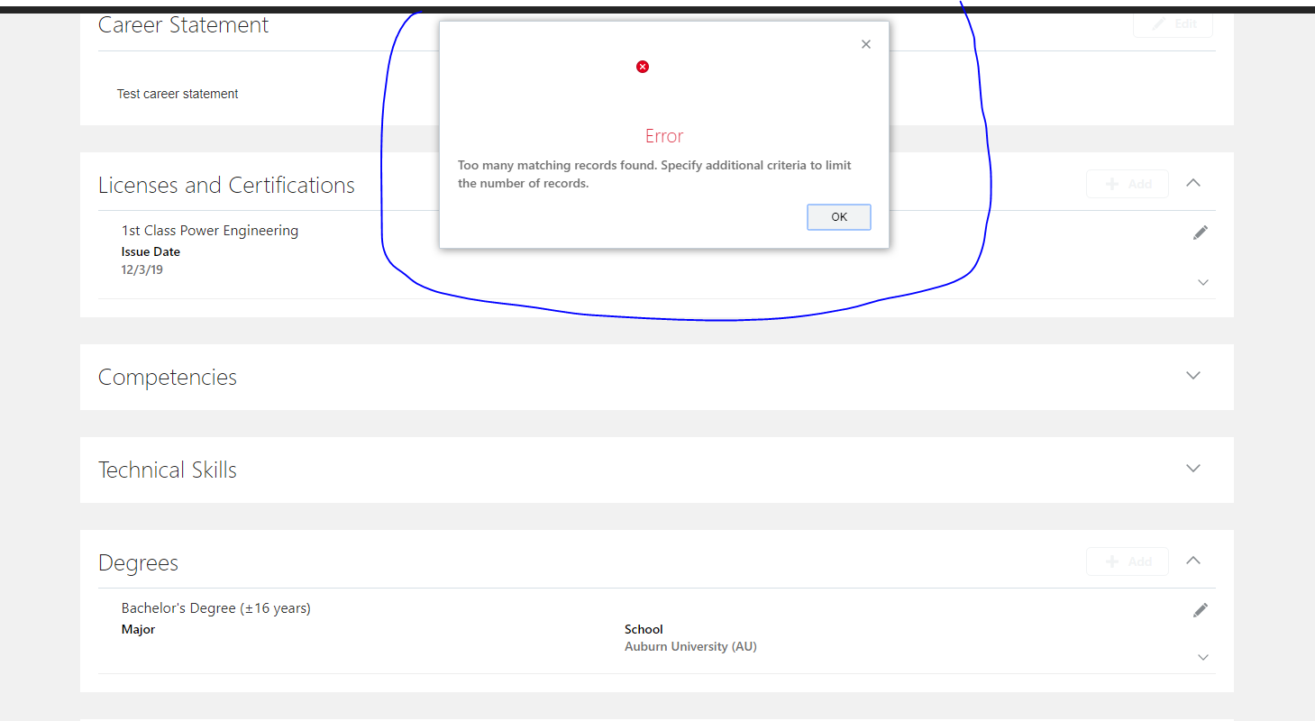This screenshot has height=721, width=1315.
Task: Click OK to acknowledge the error message
Action: 838,216
